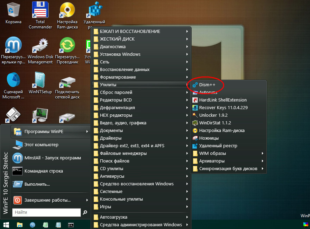Click the Windows Start button on taskbar

pyautogui.click(x=6, y=224)
